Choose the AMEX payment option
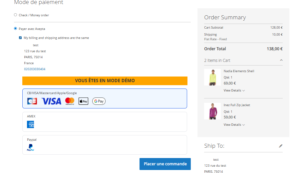The width and height of the screenshot is (305, 173). tap(105, 122)
